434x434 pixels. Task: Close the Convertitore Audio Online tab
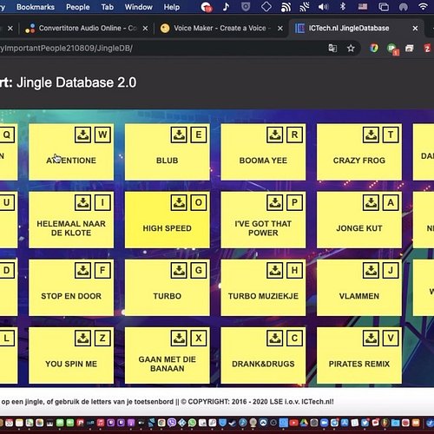tap(145, 29)
